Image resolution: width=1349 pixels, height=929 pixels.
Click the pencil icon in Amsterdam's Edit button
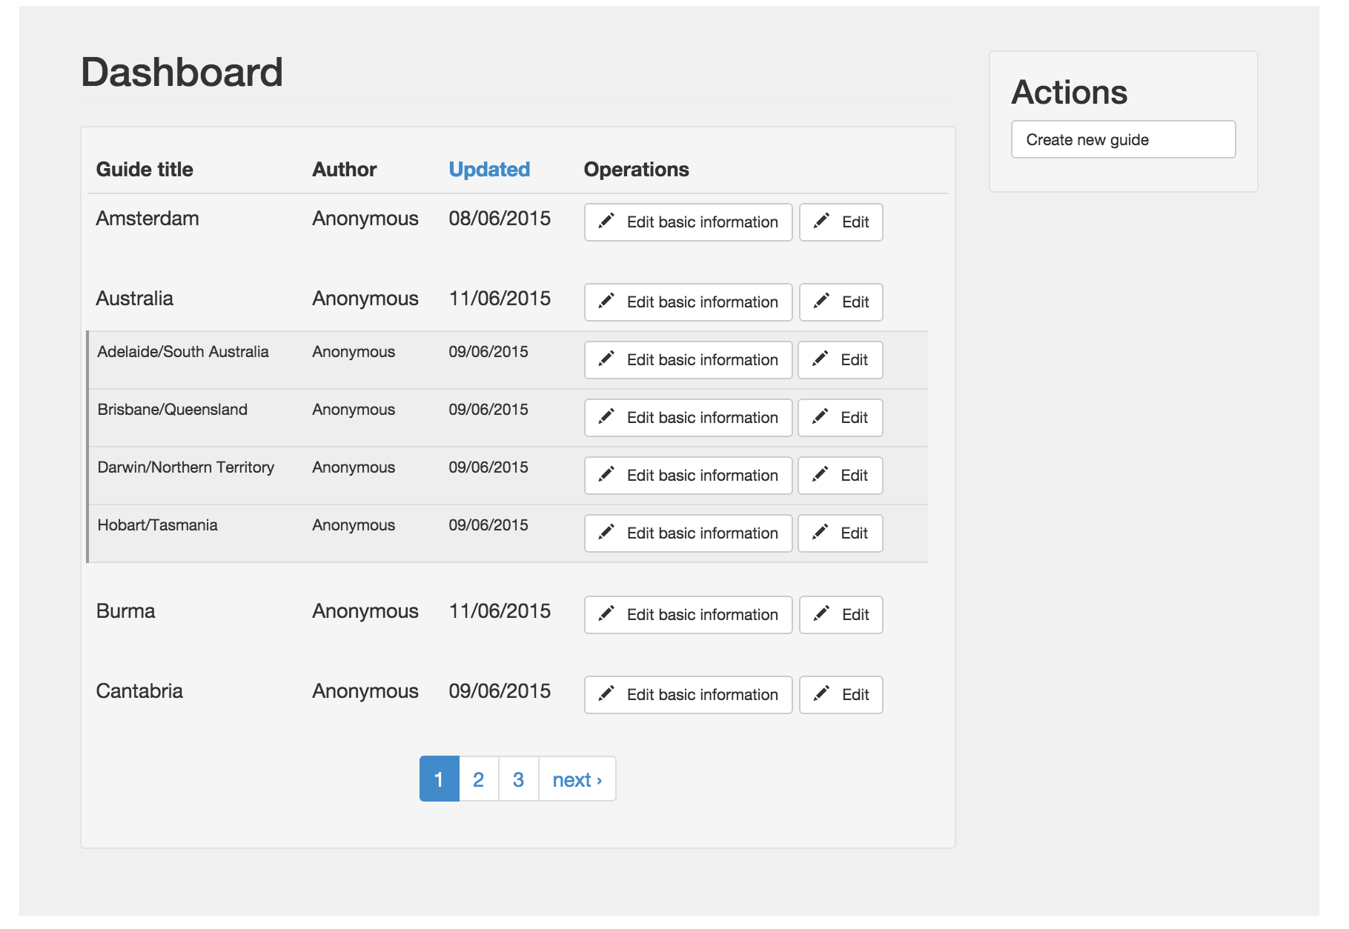click(821, 222)
